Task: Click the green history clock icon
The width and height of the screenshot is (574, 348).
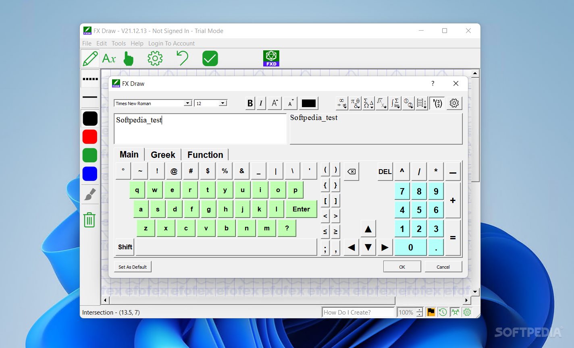Action: click(x=443, y=312)
